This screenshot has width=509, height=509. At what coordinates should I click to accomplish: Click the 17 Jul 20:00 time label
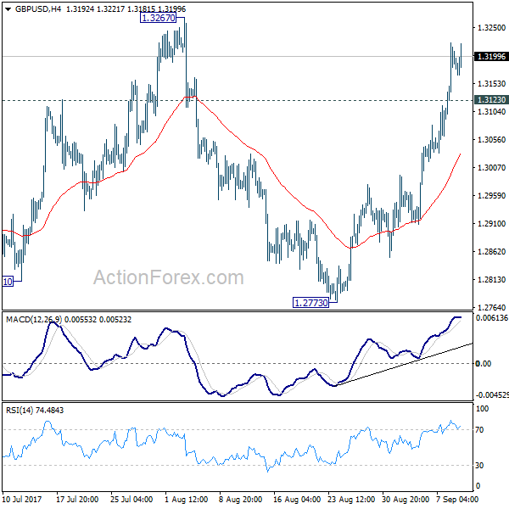point(77,500)
